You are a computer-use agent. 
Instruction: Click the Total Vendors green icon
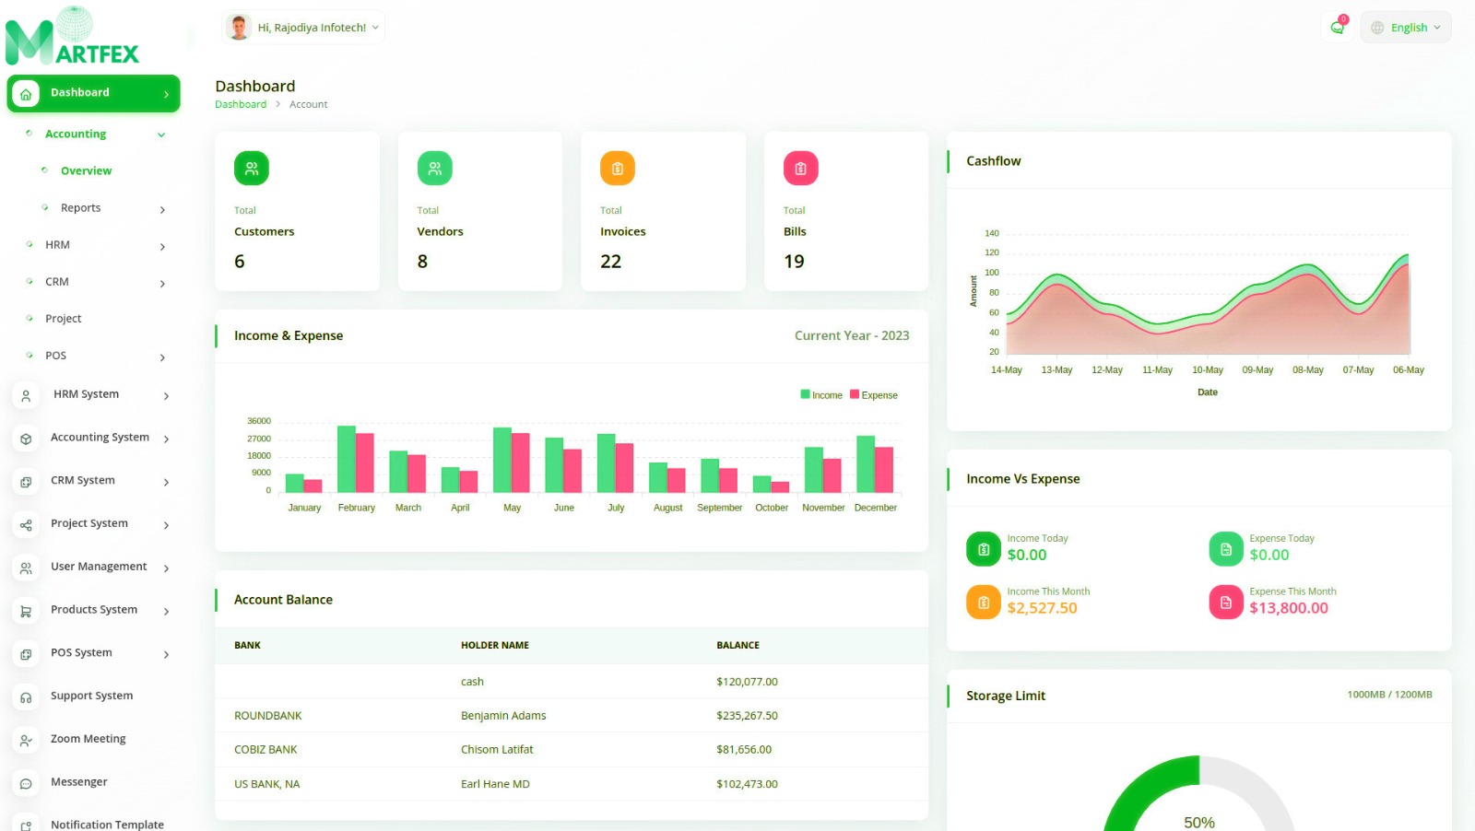tap(434, 169)
